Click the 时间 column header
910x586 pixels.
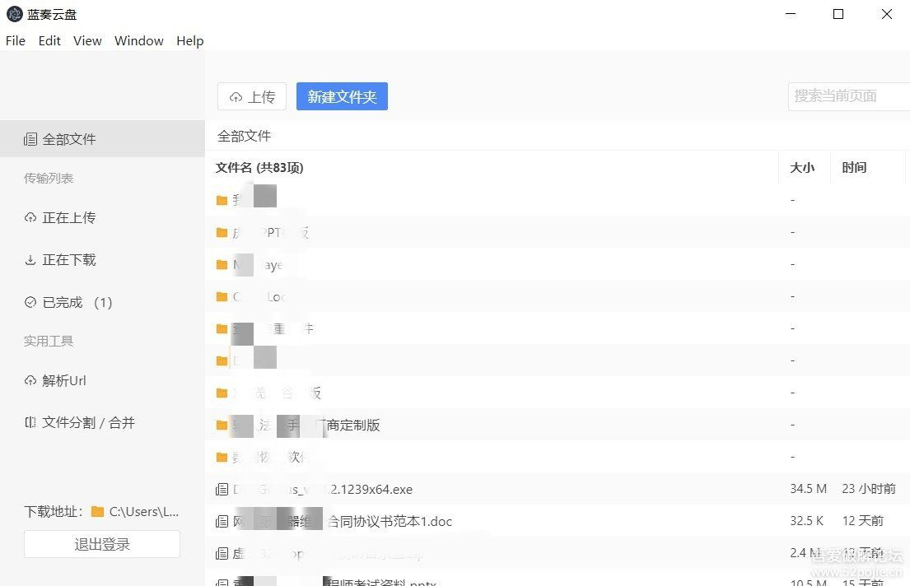854,168
